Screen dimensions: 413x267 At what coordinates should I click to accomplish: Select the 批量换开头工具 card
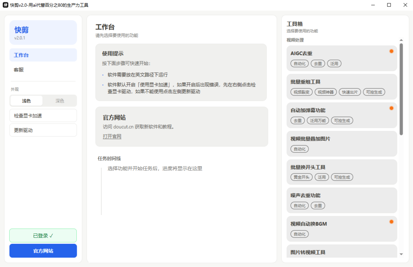(x=342, y=172)
